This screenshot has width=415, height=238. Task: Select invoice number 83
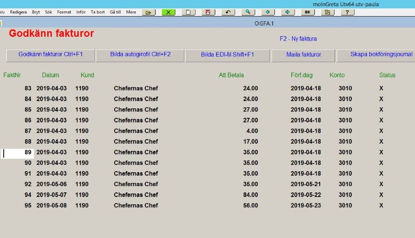point(28,88)
